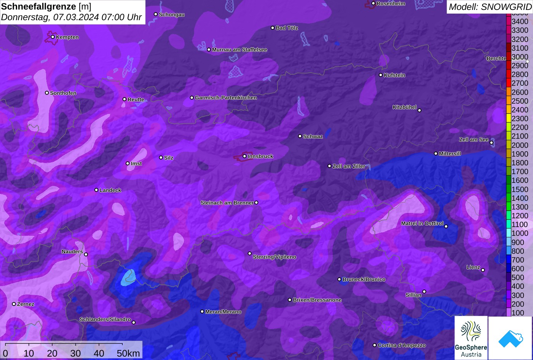Click the Imst location dot
This screenshot has height=360, width=533.
point(128,163)
